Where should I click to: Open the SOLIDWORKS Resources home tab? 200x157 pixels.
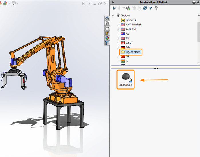click(107, 18)
